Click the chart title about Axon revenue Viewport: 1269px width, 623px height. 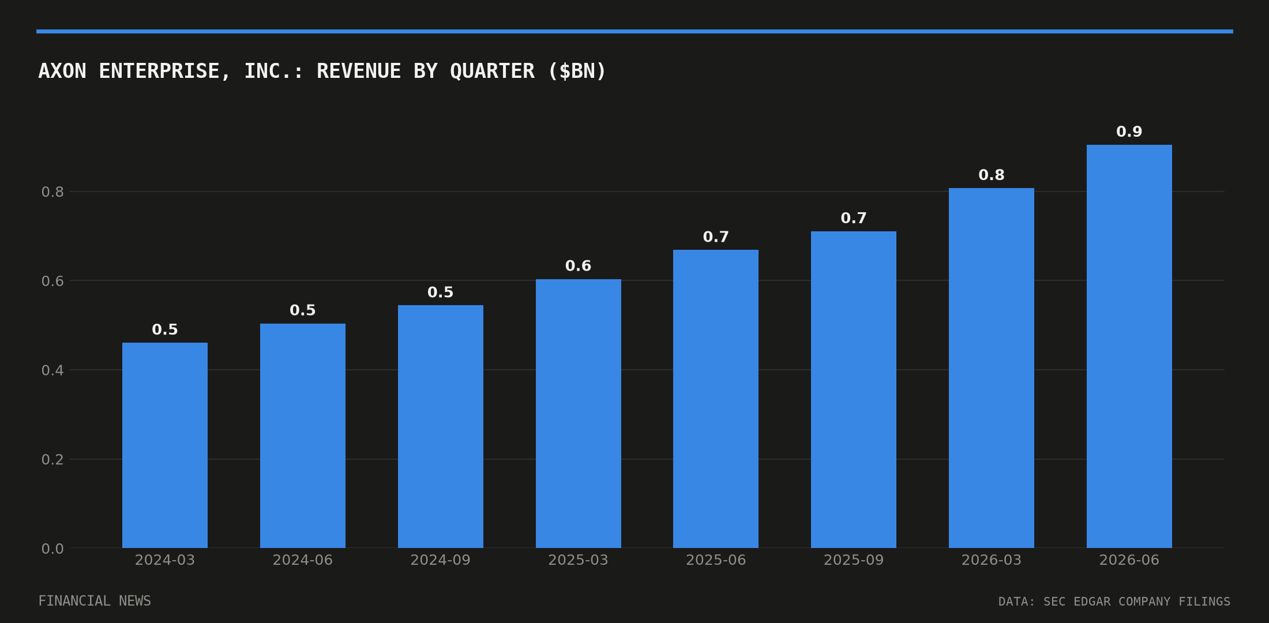click(x=322, y=71)
